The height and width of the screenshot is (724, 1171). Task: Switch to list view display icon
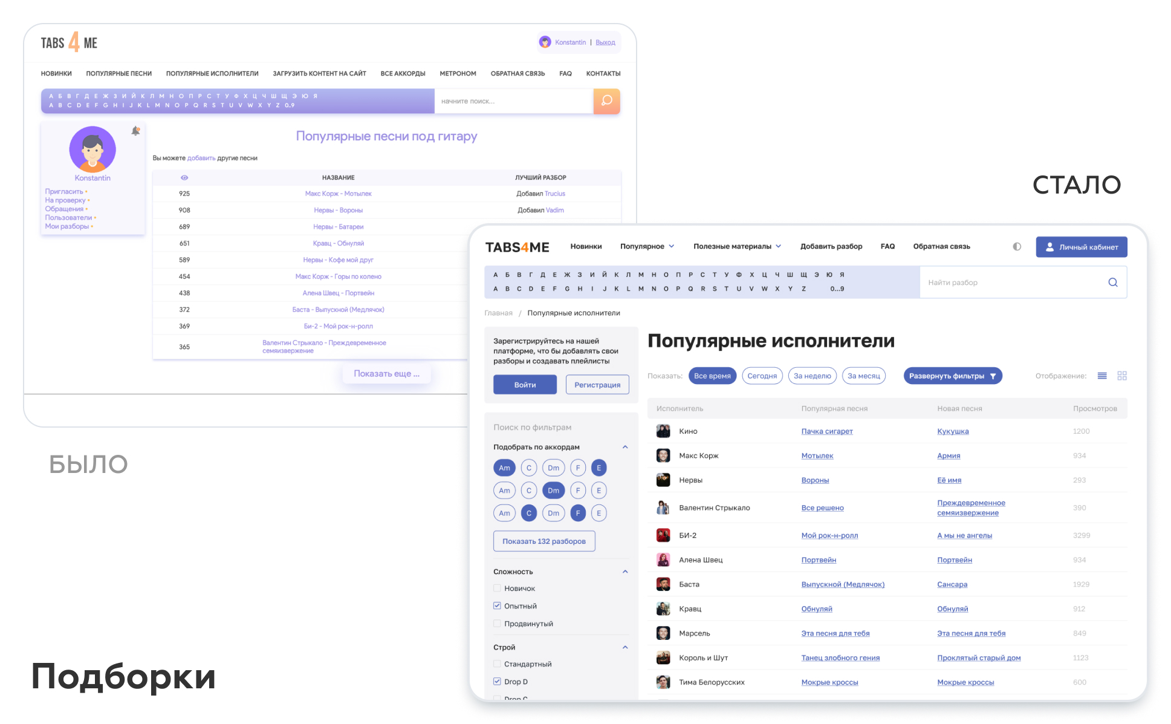(x=1102, y=376)
